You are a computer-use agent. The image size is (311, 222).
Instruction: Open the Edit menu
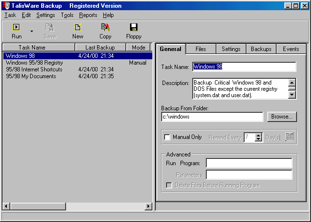click(x=26, y=15)
